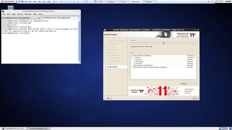Click in-progress icon beside Oracle Database installation
This screenshot has width=232, height=130.
pos(132,56)
